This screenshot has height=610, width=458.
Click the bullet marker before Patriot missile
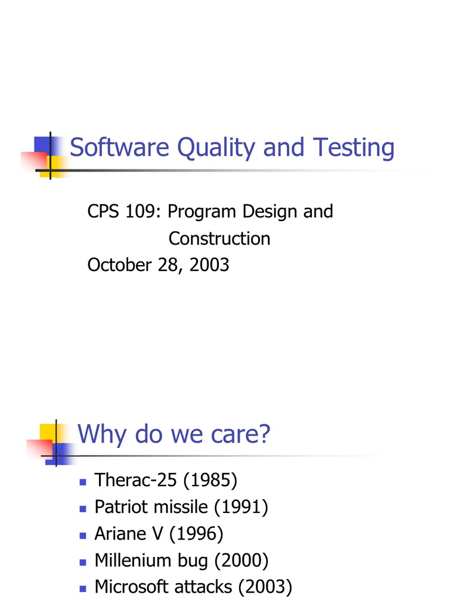tap(83, 508)
